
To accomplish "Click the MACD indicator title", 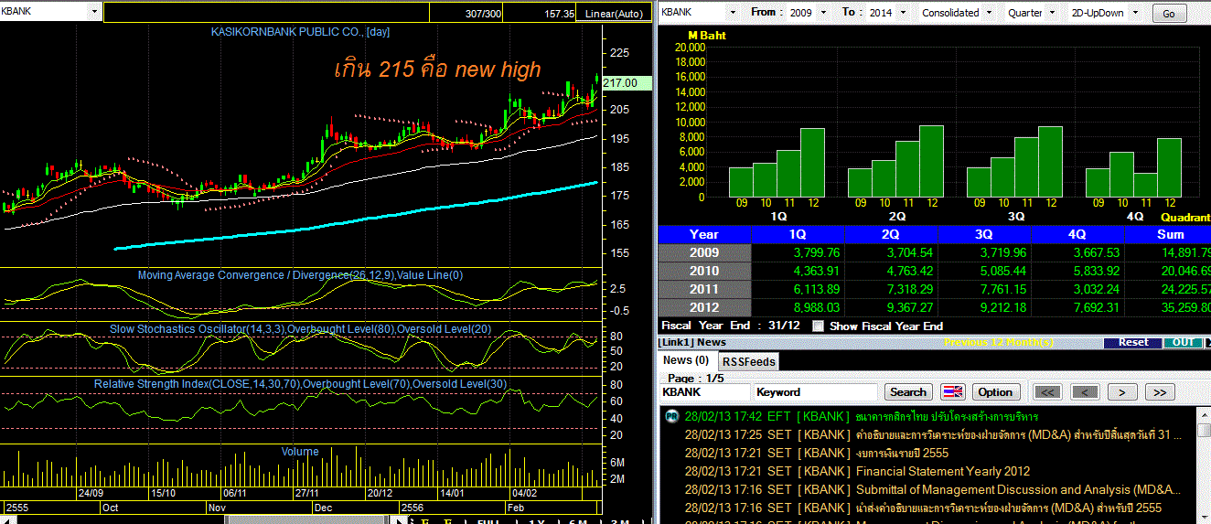I will tap(300, 274).
